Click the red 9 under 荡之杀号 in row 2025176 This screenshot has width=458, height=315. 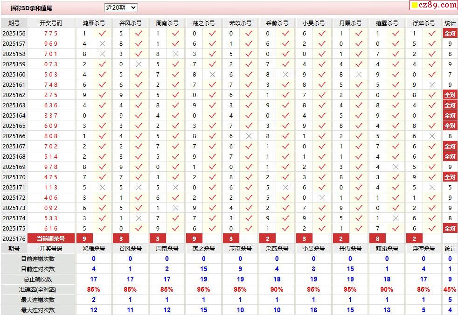click(x=194, y=239)
